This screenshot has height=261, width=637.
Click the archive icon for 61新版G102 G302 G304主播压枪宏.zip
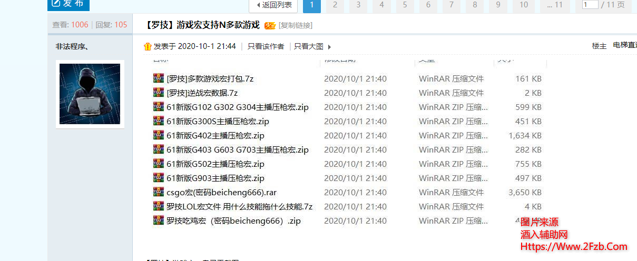coord(159,106)
